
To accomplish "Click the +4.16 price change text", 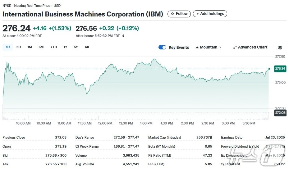I will click(40, 28).
